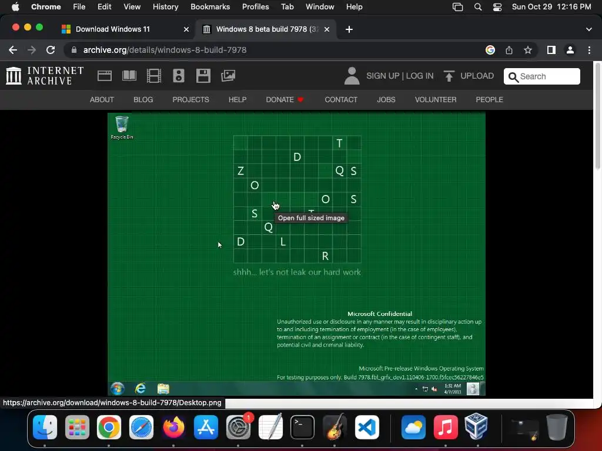
Task: Open the Web (Wayback) media icon
Action: [105, 76]
